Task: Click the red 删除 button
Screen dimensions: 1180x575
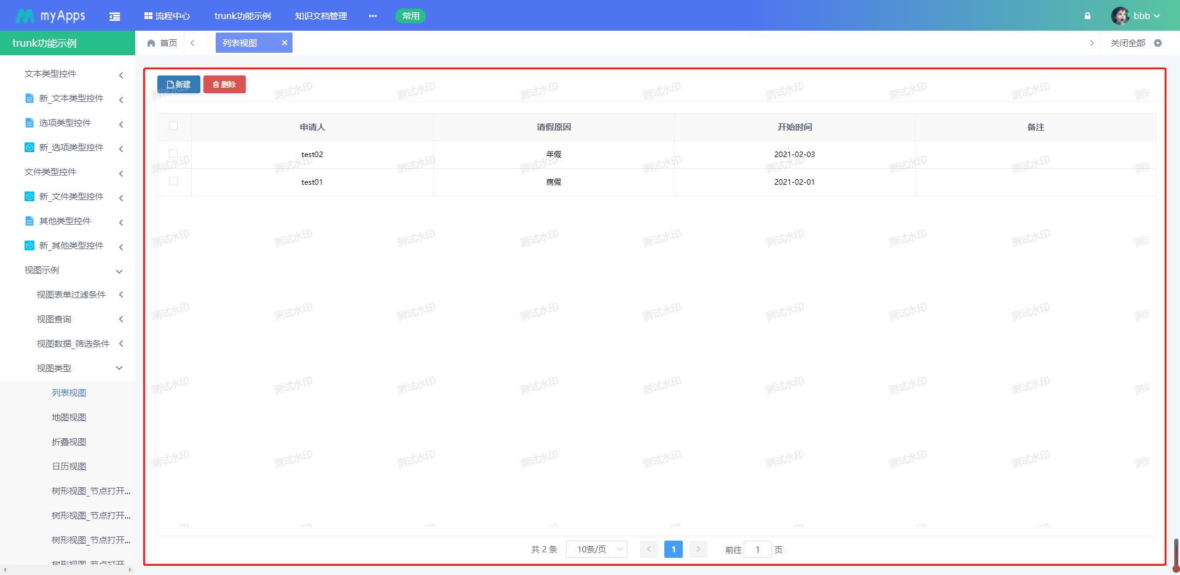Action: pos(224,85)
